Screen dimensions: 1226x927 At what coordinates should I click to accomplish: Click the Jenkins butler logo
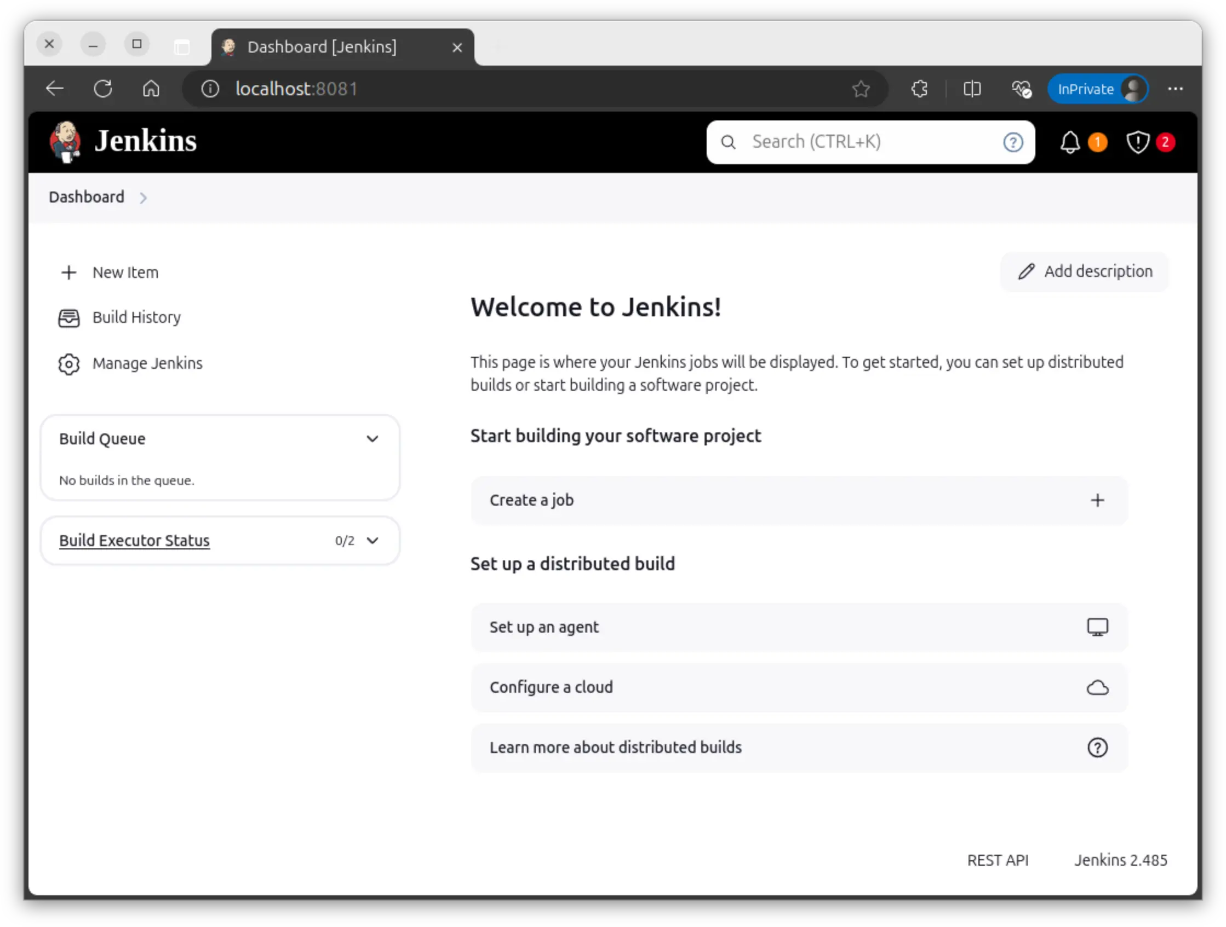click(65, 142)
